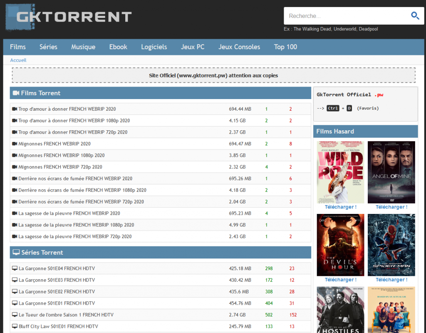Click Télécharger under The Devil's Hour

(x=341, y=280)
